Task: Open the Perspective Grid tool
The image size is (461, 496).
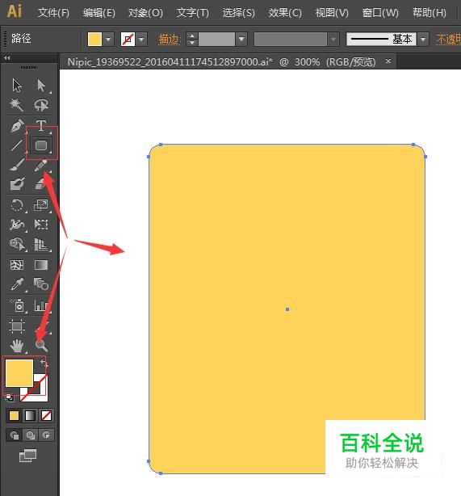Action: [41, 244]
